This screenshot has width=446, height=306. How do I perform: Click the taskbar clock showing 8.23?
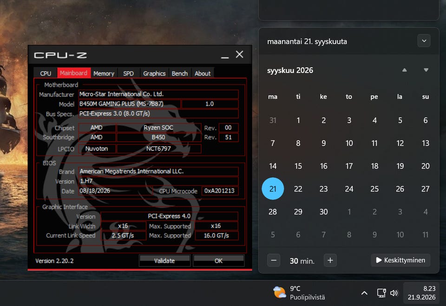tap(421, 293)
